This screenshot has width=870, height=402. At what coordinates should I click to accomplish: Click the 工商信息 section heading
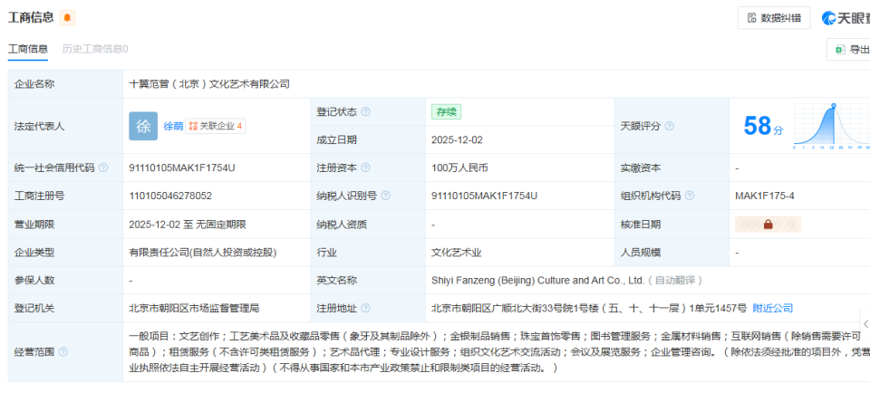tap(31, 18)
